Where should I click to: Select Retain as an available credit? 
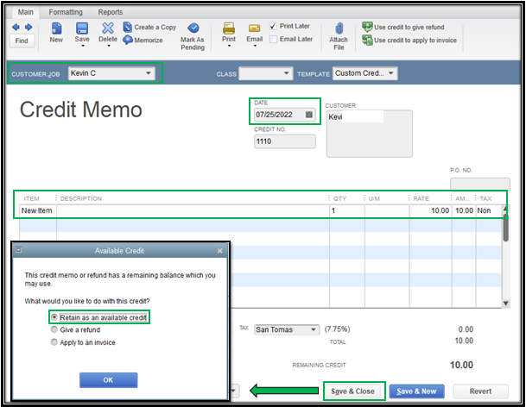click(x=54, y=316)
